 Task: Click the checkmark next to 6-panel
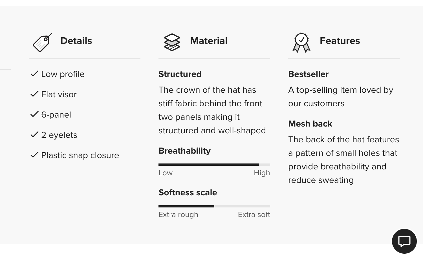coord(34,114)
